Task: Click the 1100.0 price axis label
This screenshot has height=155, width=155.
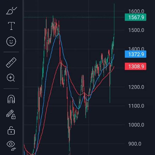Action: point(136,106)
